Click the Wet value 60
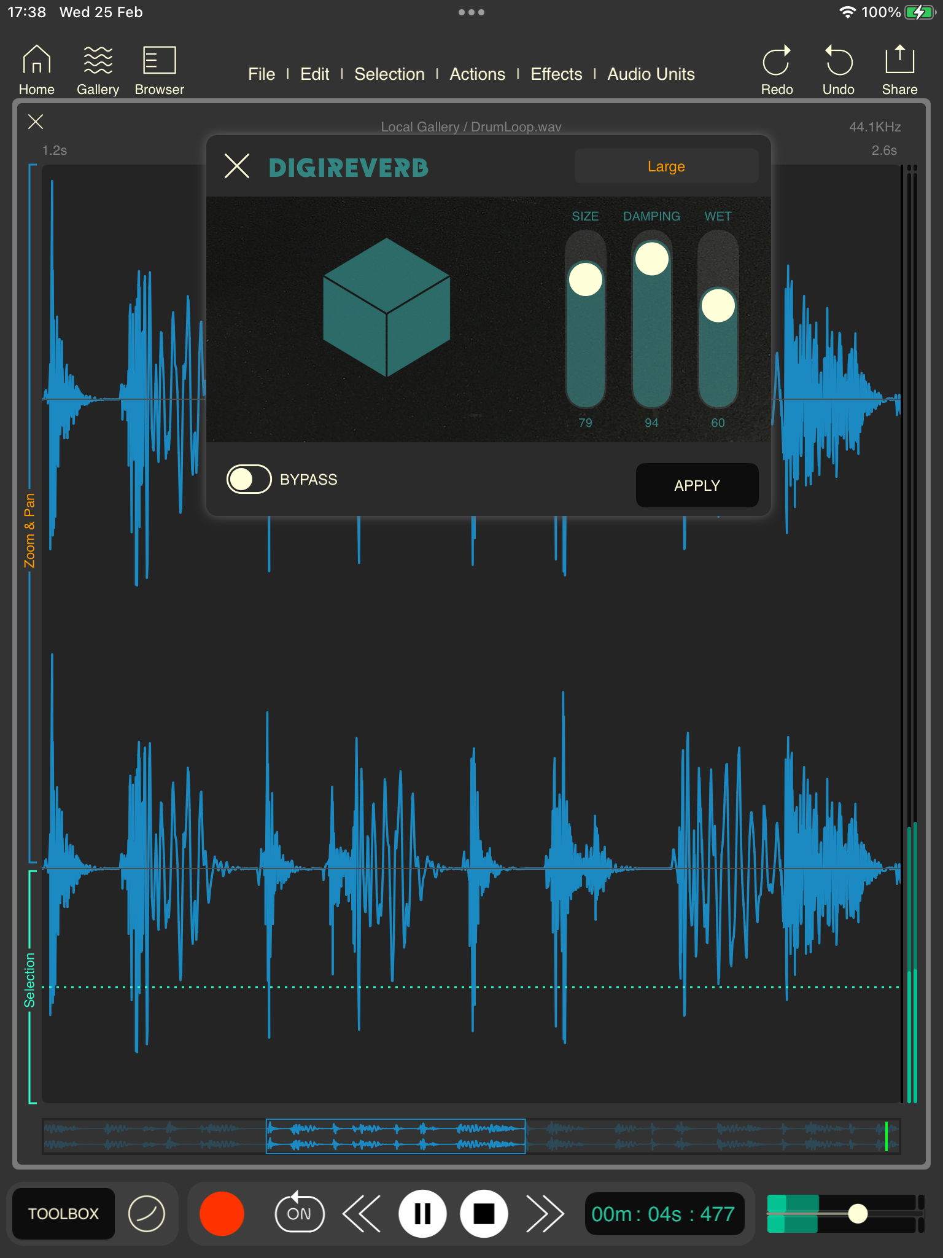Viewport: 943px width, 1258px height. coord(718,423)
